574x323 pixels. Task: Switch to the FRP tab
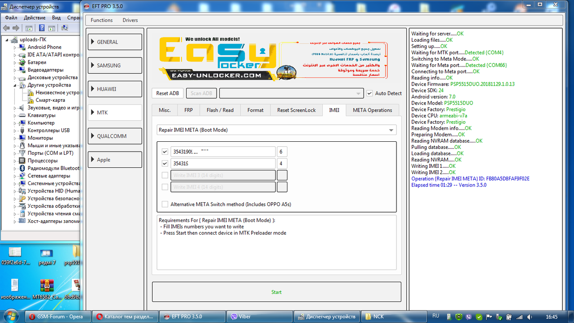pos(188,110)
